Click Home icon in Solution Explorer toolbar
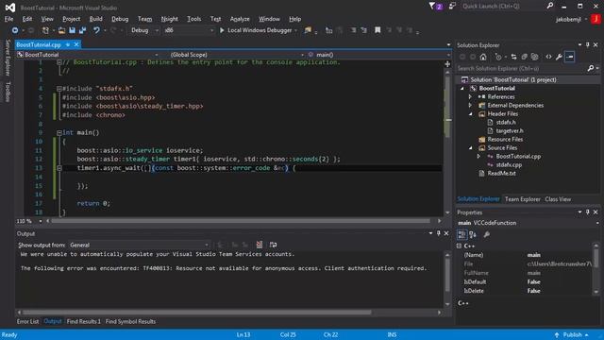Viewport: 604px width, 340px height. point(483,57)
